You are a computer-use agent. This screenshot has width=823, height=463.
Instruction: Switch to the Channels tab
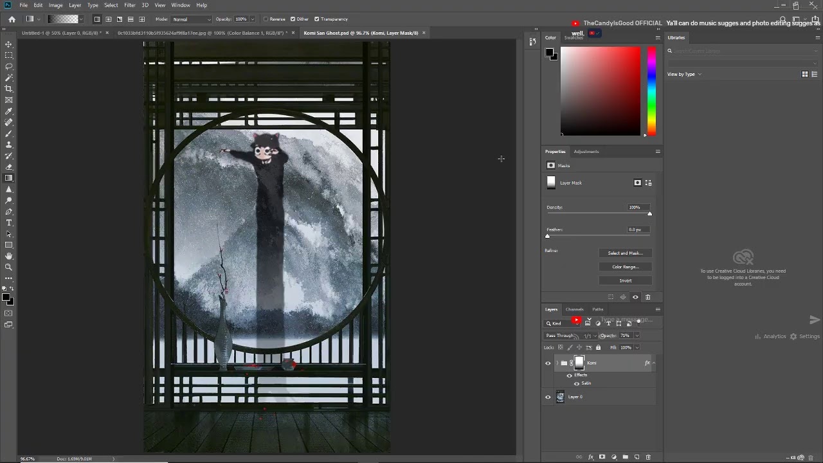pyautogui.click(x=574, y=309)
